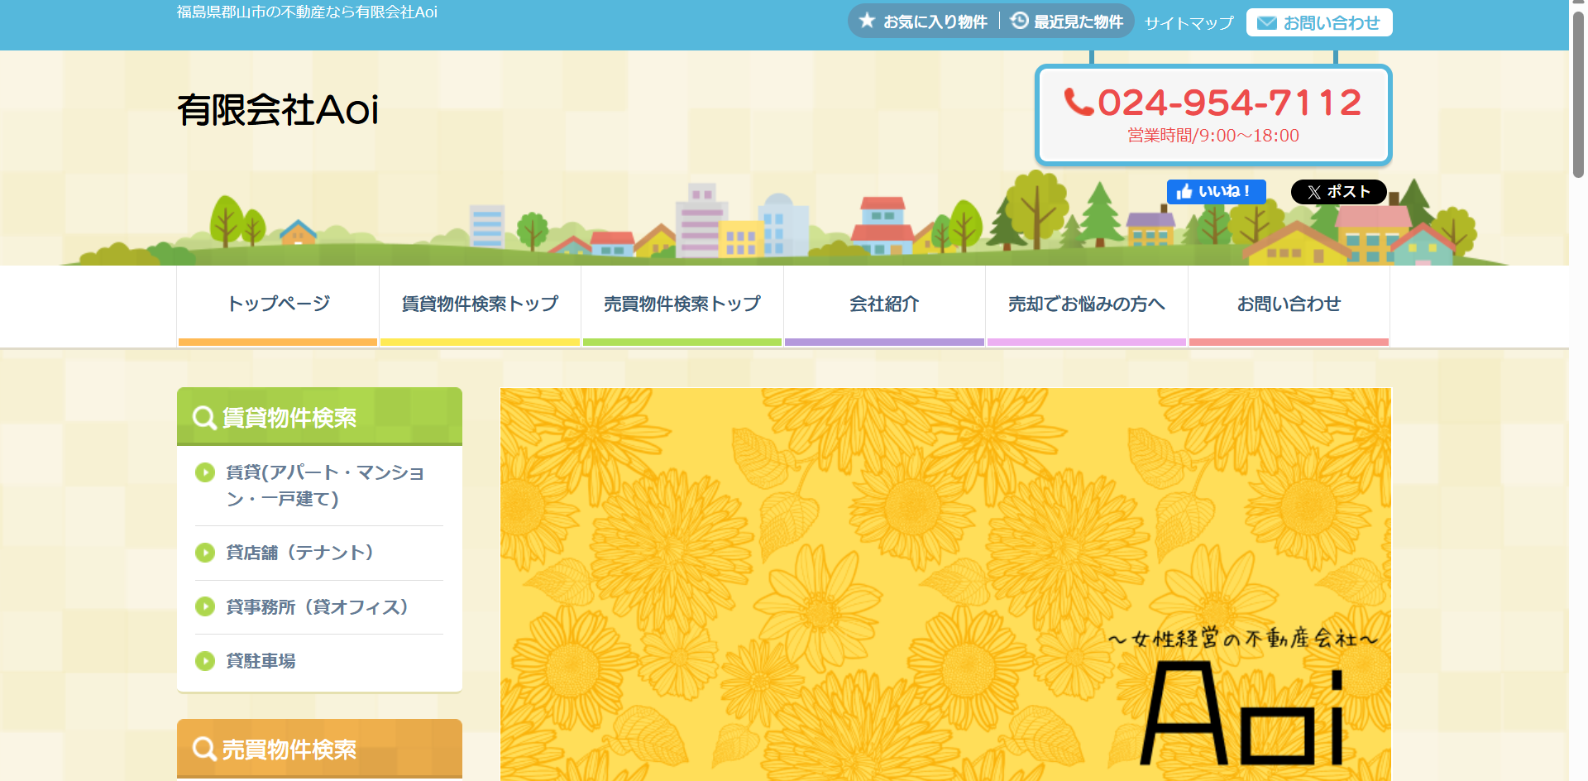
Task: Click the top お問い合わせ contact button
Action: [1319, 22]
